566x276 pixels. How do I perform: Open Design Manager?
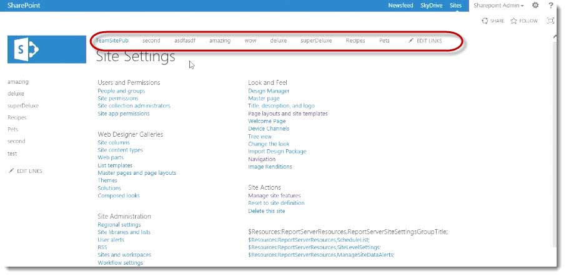269,91
